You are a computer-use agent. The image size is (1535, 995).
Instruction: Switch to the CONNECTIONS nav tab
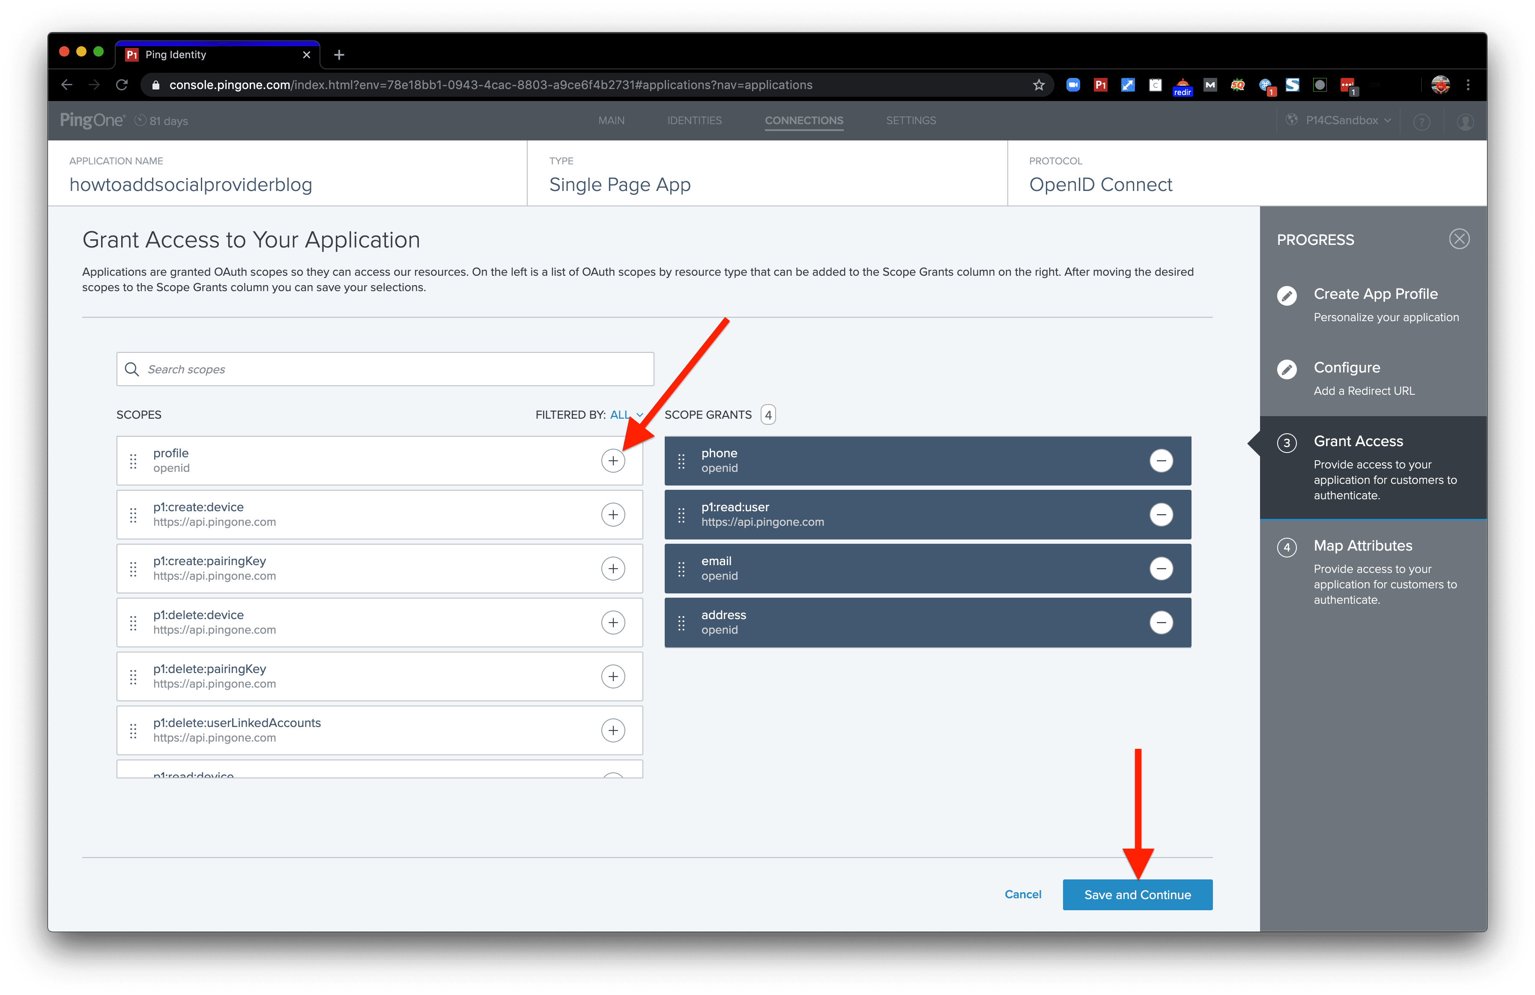(803, 121)
